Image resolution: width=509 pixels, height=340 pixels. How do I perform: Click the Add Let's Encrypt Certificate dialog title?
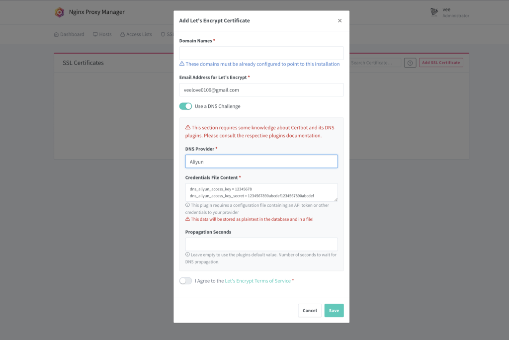coord(215,20)
